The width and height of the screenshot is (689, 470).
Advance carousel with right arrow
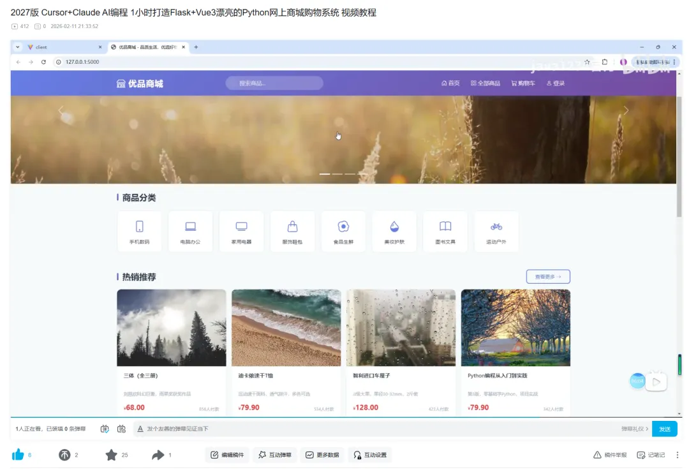[x=626, y=110]
